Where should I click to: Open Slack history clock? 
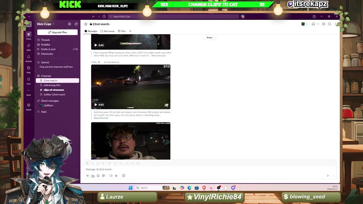104,16
